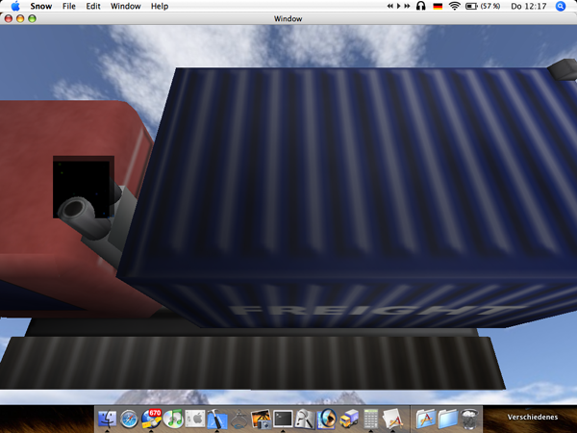Viewport: 577px width, 433px height.
Task: Launch Safari from the Dock
Action: (130, 419)
